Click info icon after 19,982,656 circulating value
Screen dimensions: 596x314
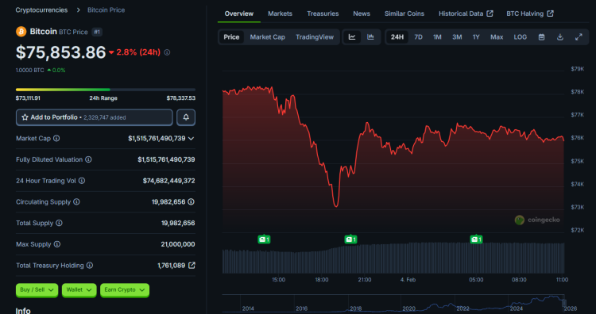pos(192,201)
